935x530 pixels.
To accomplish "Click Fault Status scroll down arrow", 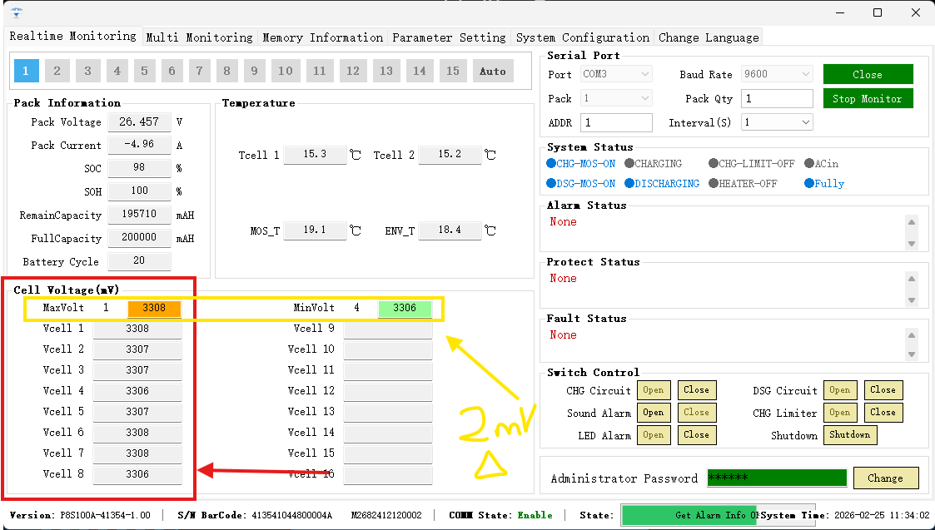I will click(912, 355).
